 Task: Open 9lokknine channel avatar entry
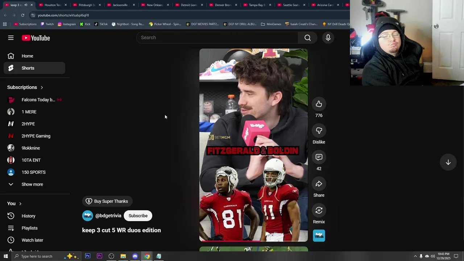[34, 148]
